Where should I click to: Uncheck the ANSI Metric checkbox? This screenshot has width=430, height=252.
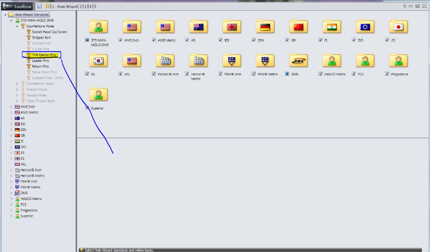(x=154, y=40)
